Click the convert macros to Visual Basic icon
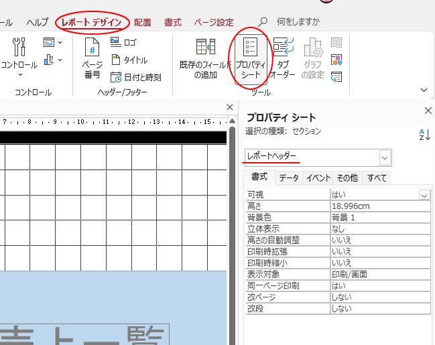The height and width of the screenshot is (345, 435). [336, 77]
